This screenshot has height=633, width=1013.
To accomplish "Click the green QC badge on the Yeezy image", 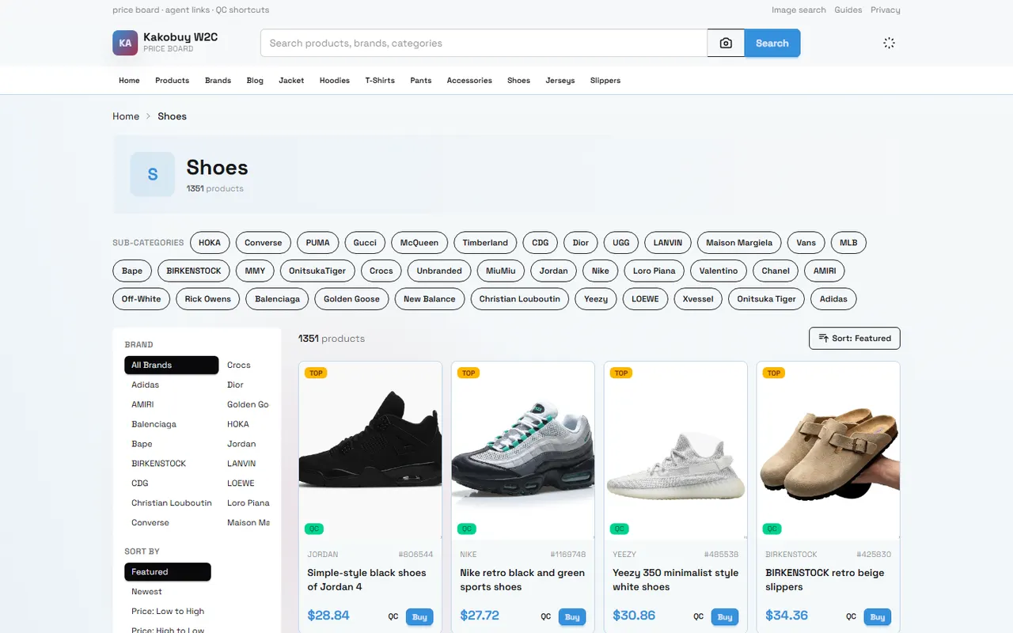I will coord(620,529).
